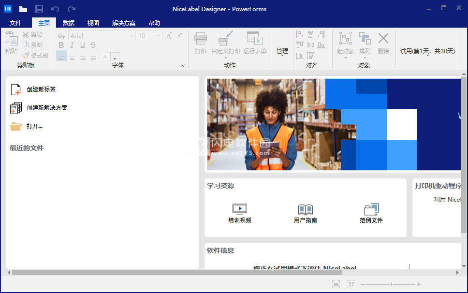Open the font size 10 dropdown
The image size is (468, 293).
pos(158,36)
